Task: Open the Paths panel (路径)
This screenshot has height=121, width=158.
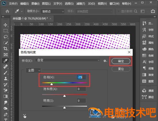Action: [148, 97]
